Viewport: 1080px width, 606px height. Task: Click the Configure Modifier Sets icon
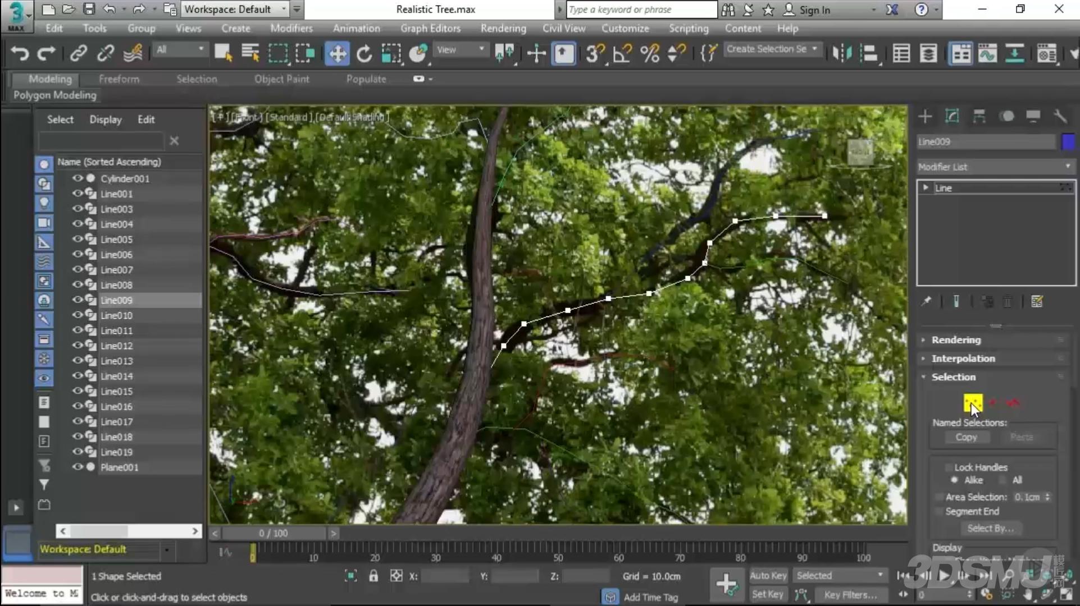point(1037,301)
